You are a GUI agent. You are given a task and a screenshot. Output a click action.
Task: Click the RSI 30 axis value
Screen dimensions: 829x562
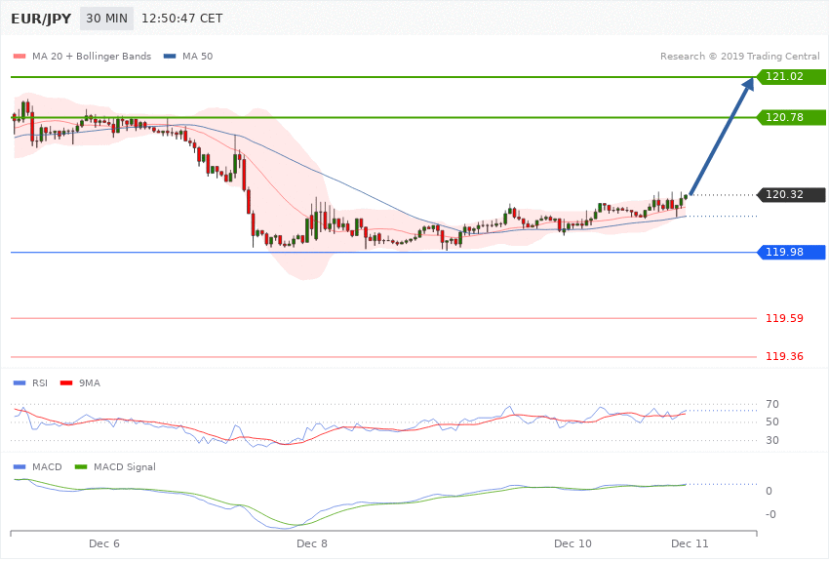(x=771, y=440)
